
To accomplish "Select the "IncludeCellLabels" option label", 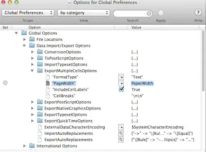I will [70, 89].
